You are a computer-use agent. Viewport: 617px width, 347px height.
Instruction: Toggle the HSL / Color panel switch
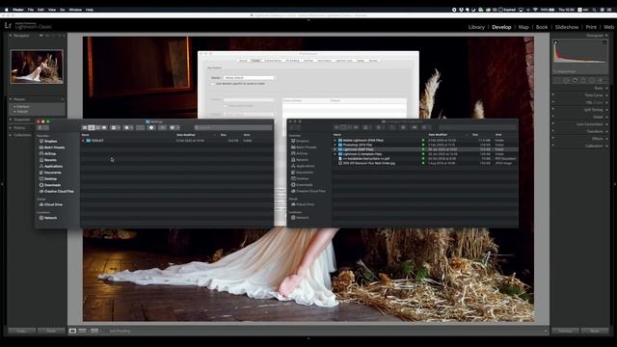pos(553,102)
